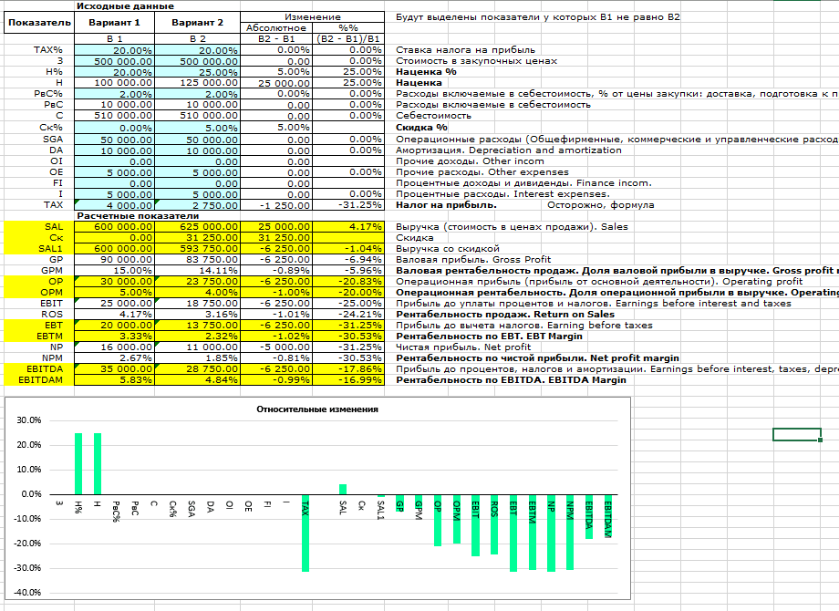
Task: Select the EBITDAM row label cell
Action: (39, 380)
